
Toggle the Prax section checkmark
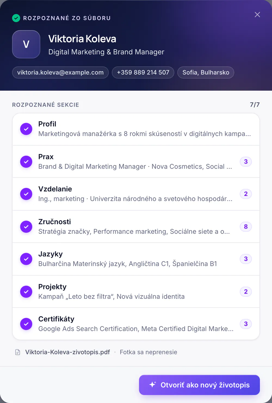click(26, 162)
